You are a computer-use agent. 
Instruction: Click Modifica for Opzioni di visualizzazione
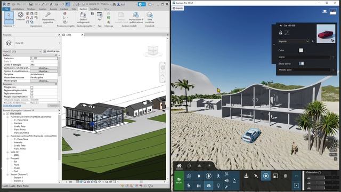click(x=44, y=71)
